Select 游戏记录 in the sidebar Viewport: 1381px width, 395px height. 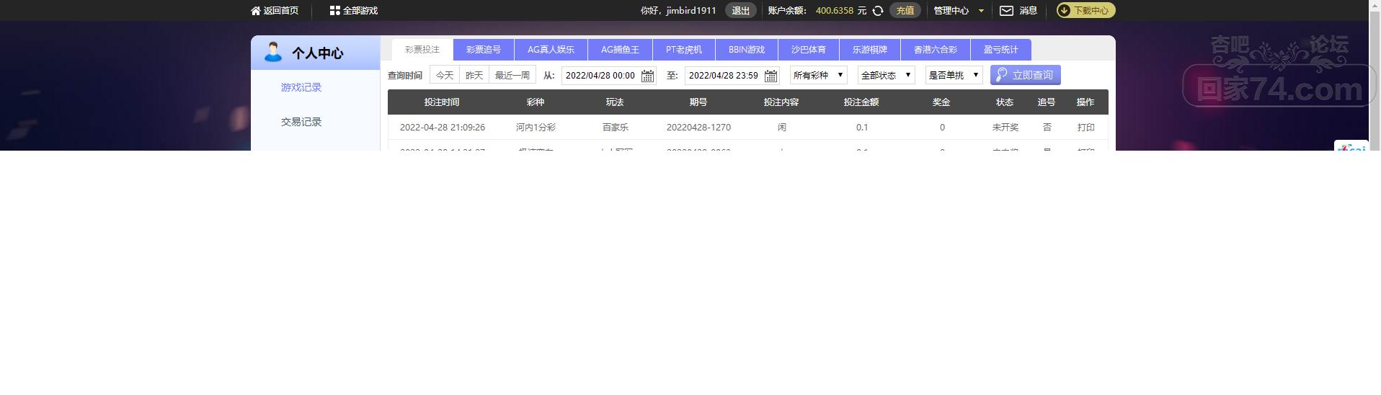click(301, 87)
